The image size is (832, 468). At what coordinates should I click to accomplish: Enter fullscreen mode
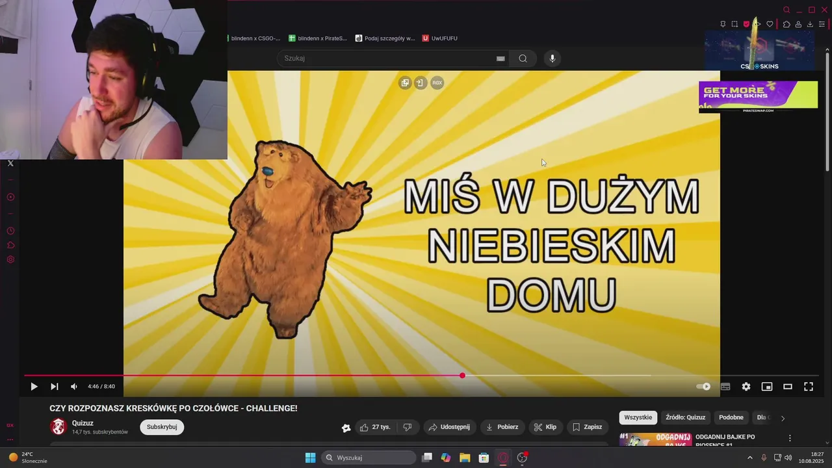coord(809,386)
